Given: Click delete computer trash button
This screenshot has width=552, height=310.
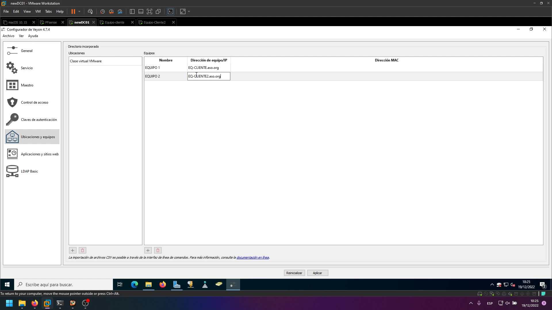Looking at the screenshot, I should (x=158, y=250).
